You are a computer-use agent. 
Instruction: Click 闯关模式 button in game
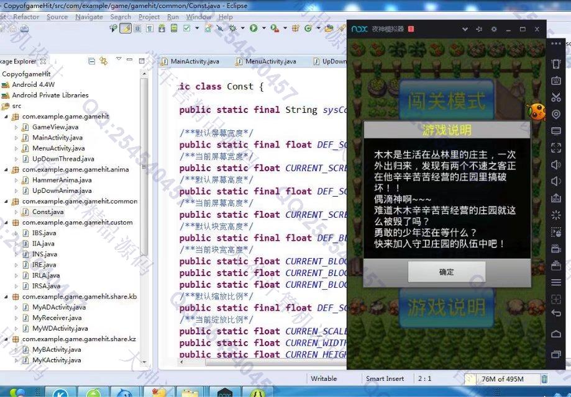pyautogui.click(x=447, y=100)
